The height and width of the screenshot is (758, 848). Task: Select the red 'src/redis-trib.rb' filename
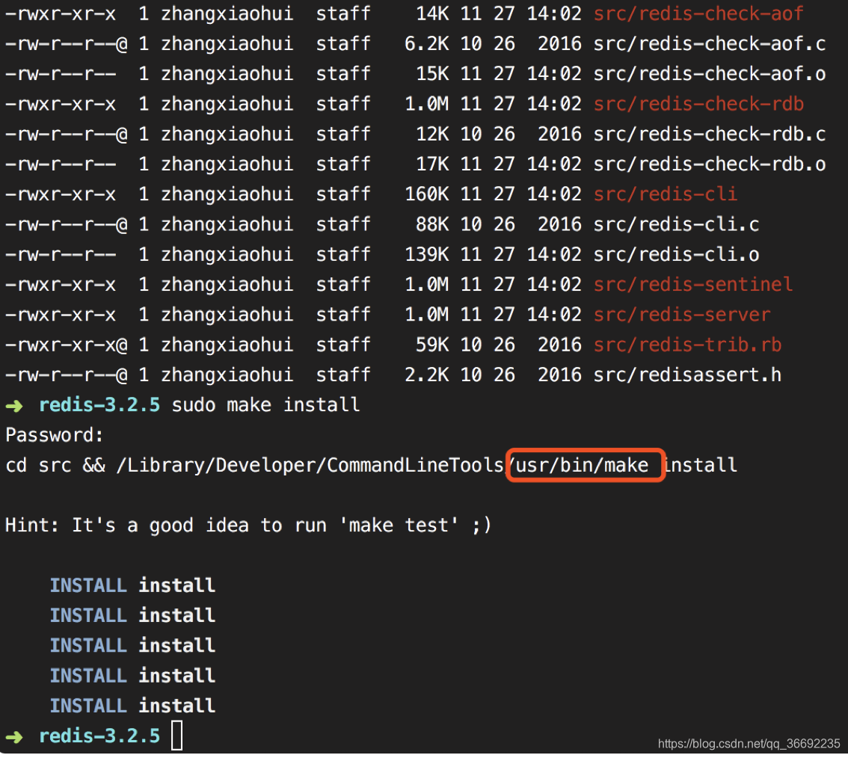[x=686, y=345]
